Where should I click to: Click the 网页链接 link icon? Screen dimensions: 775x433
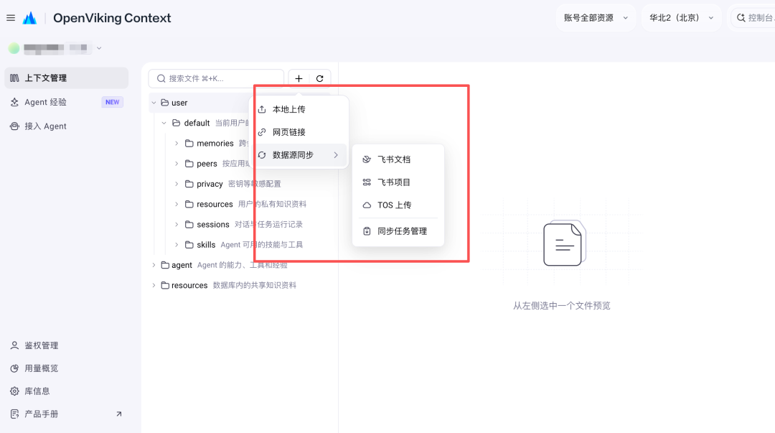[262, 132]
